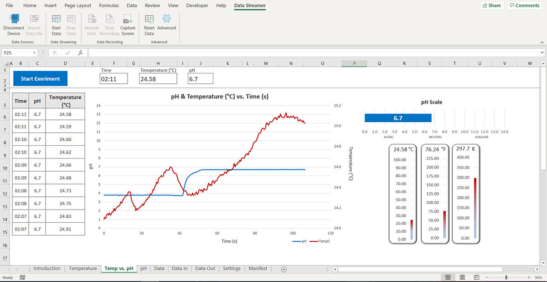Click the zoom in plus button
This screenshot has height=282, width=547.
[529, 277]
